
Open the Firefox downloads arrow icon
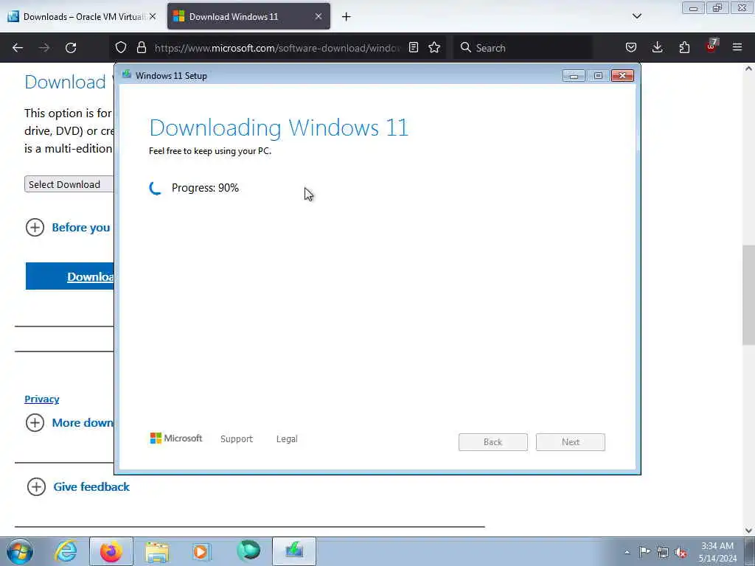pos(657,47)
